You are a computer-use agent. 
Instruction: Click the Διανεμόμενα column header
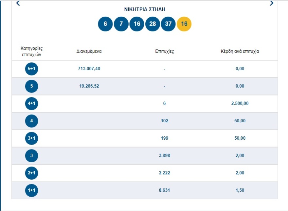pos(89,51)
